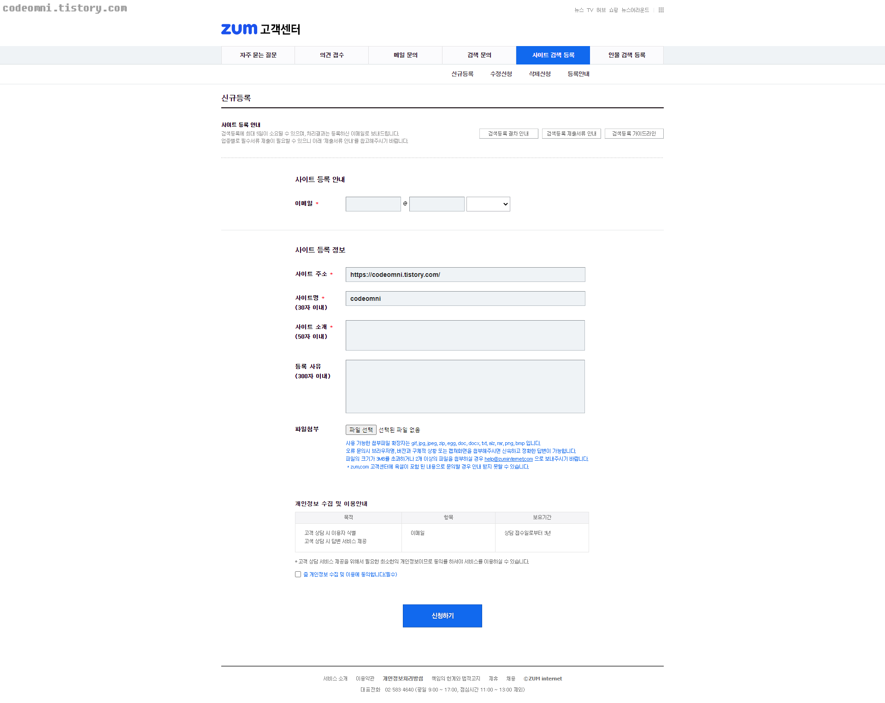
Task: Click the site address input field
Action: (465, 275)
